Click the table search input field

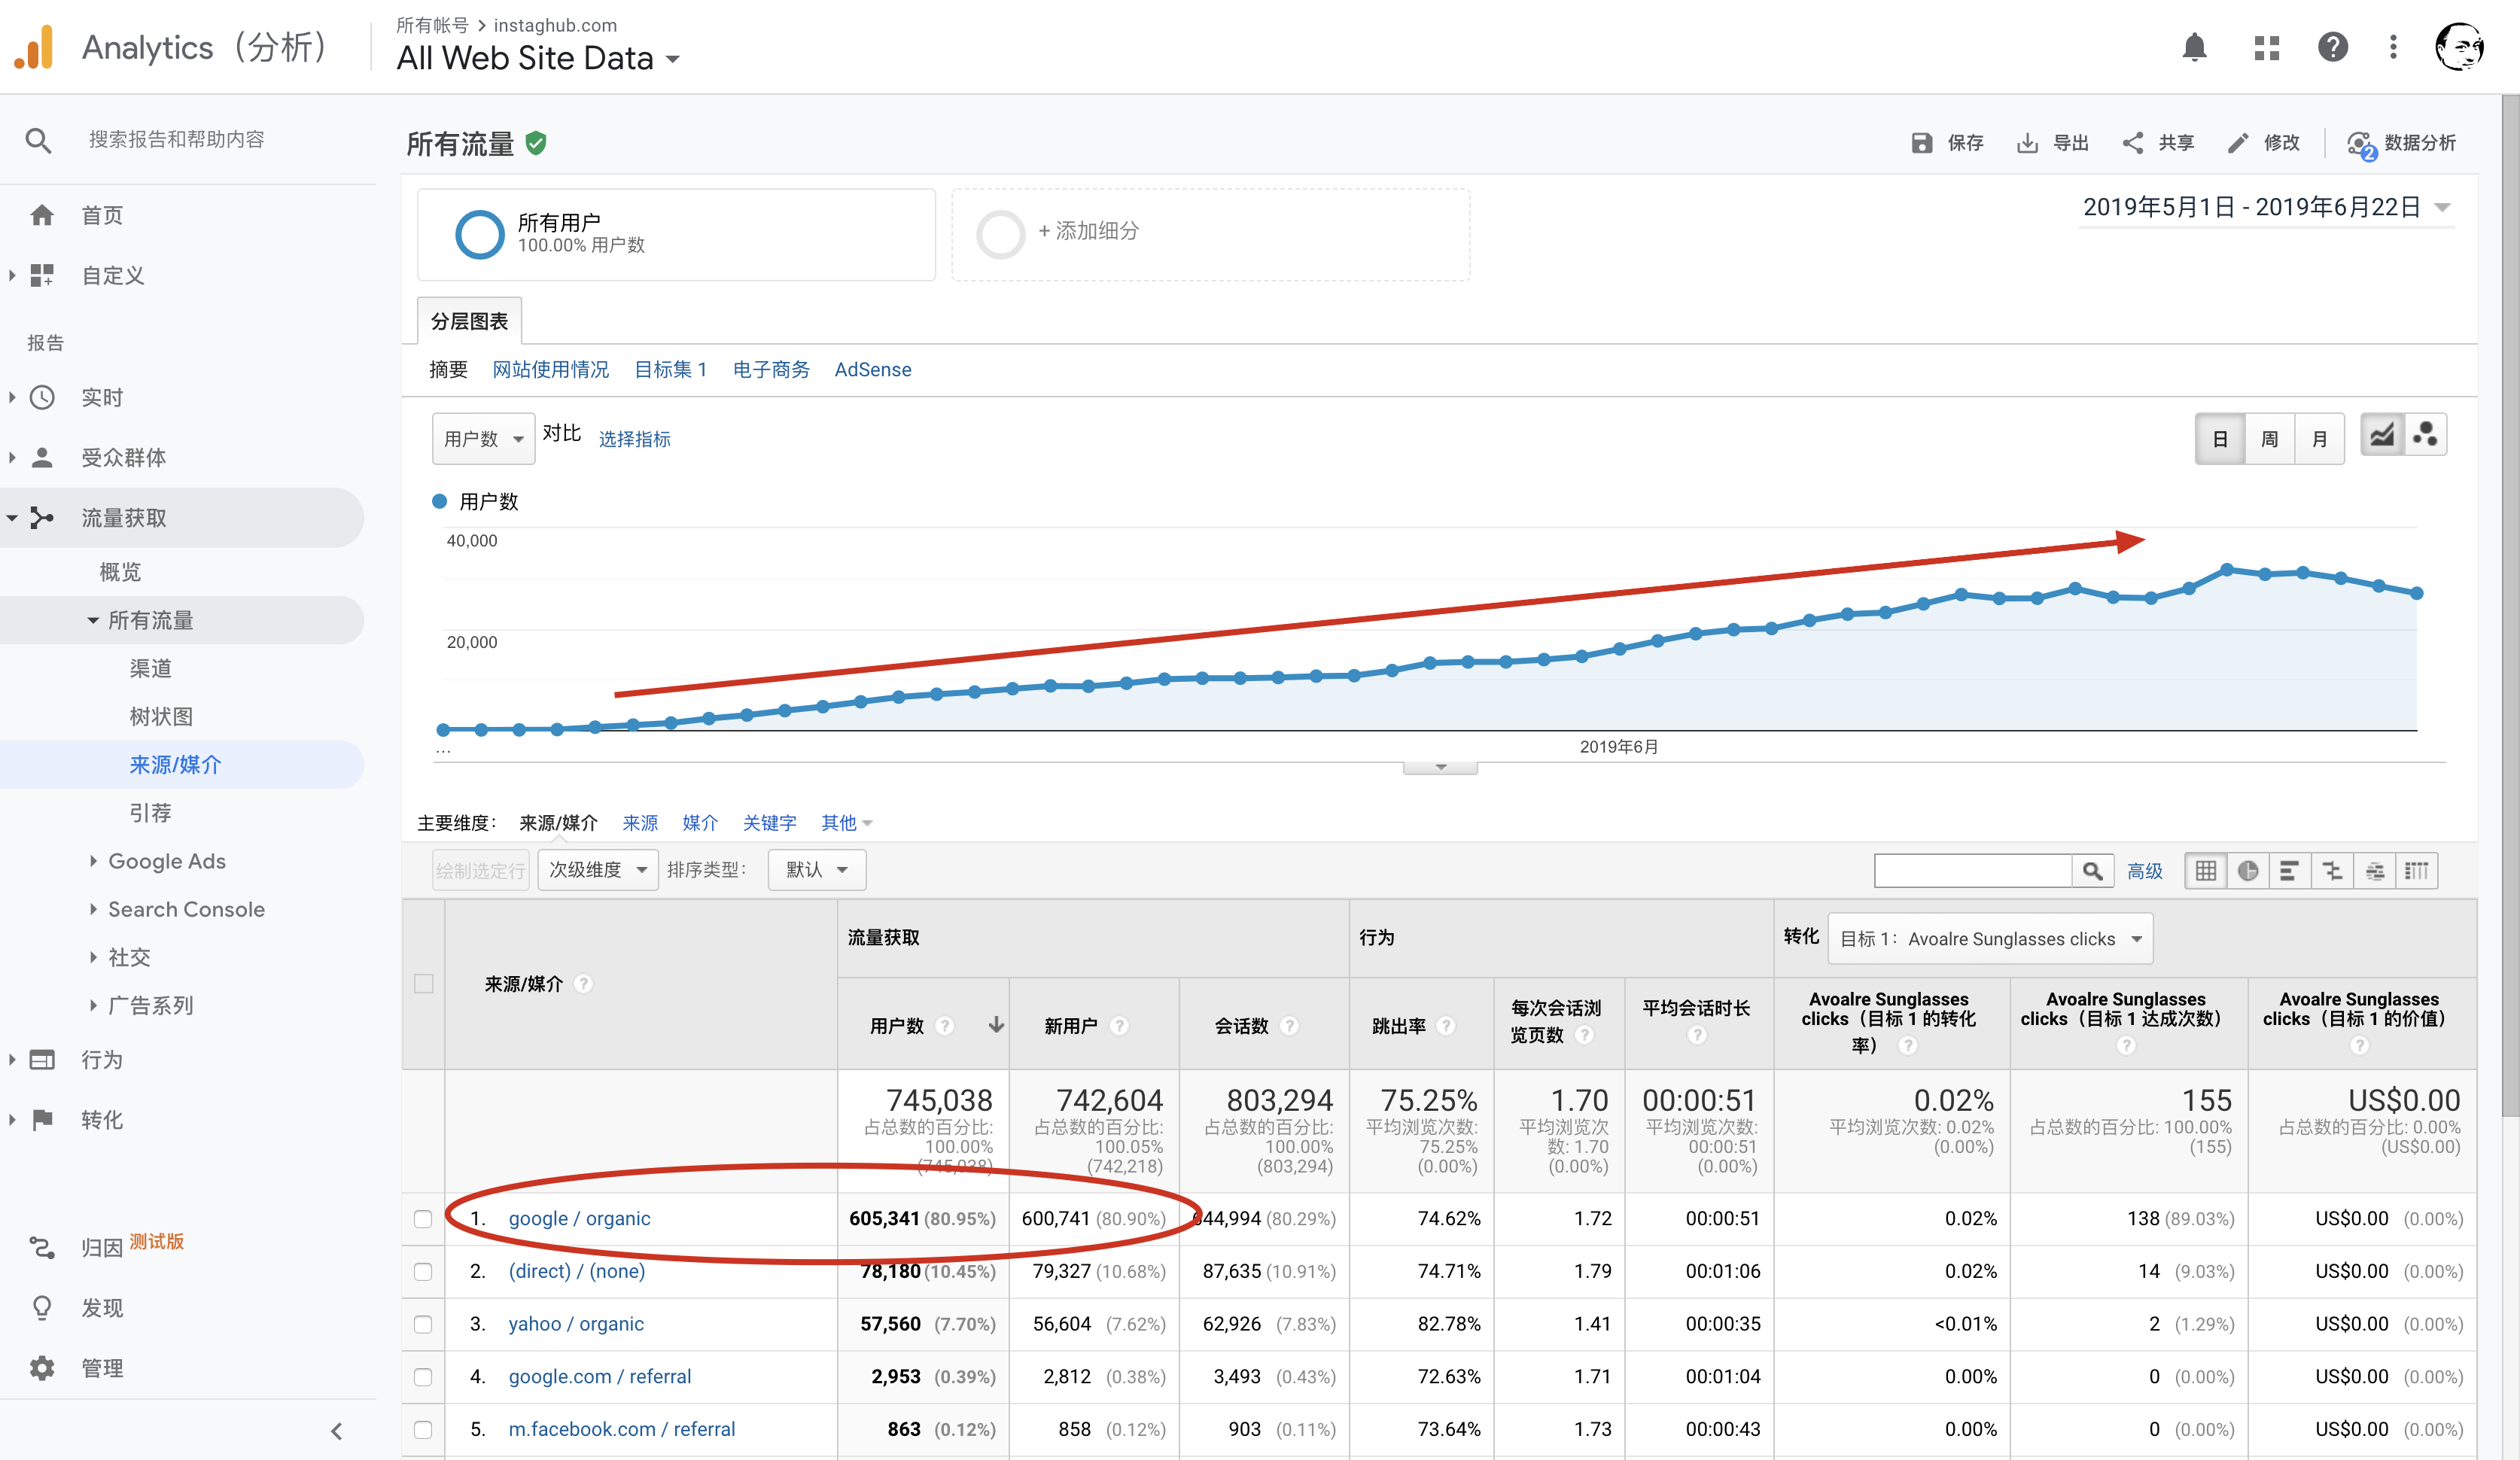[1972, 870]
